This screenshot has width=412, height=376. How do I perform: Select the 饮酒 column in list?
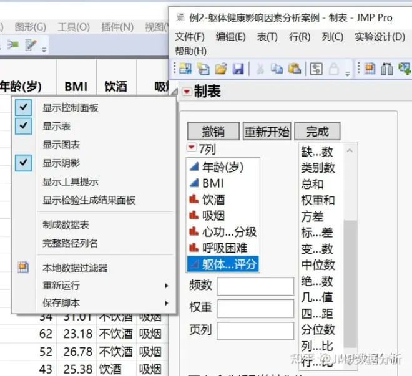[x=223, y=200]
